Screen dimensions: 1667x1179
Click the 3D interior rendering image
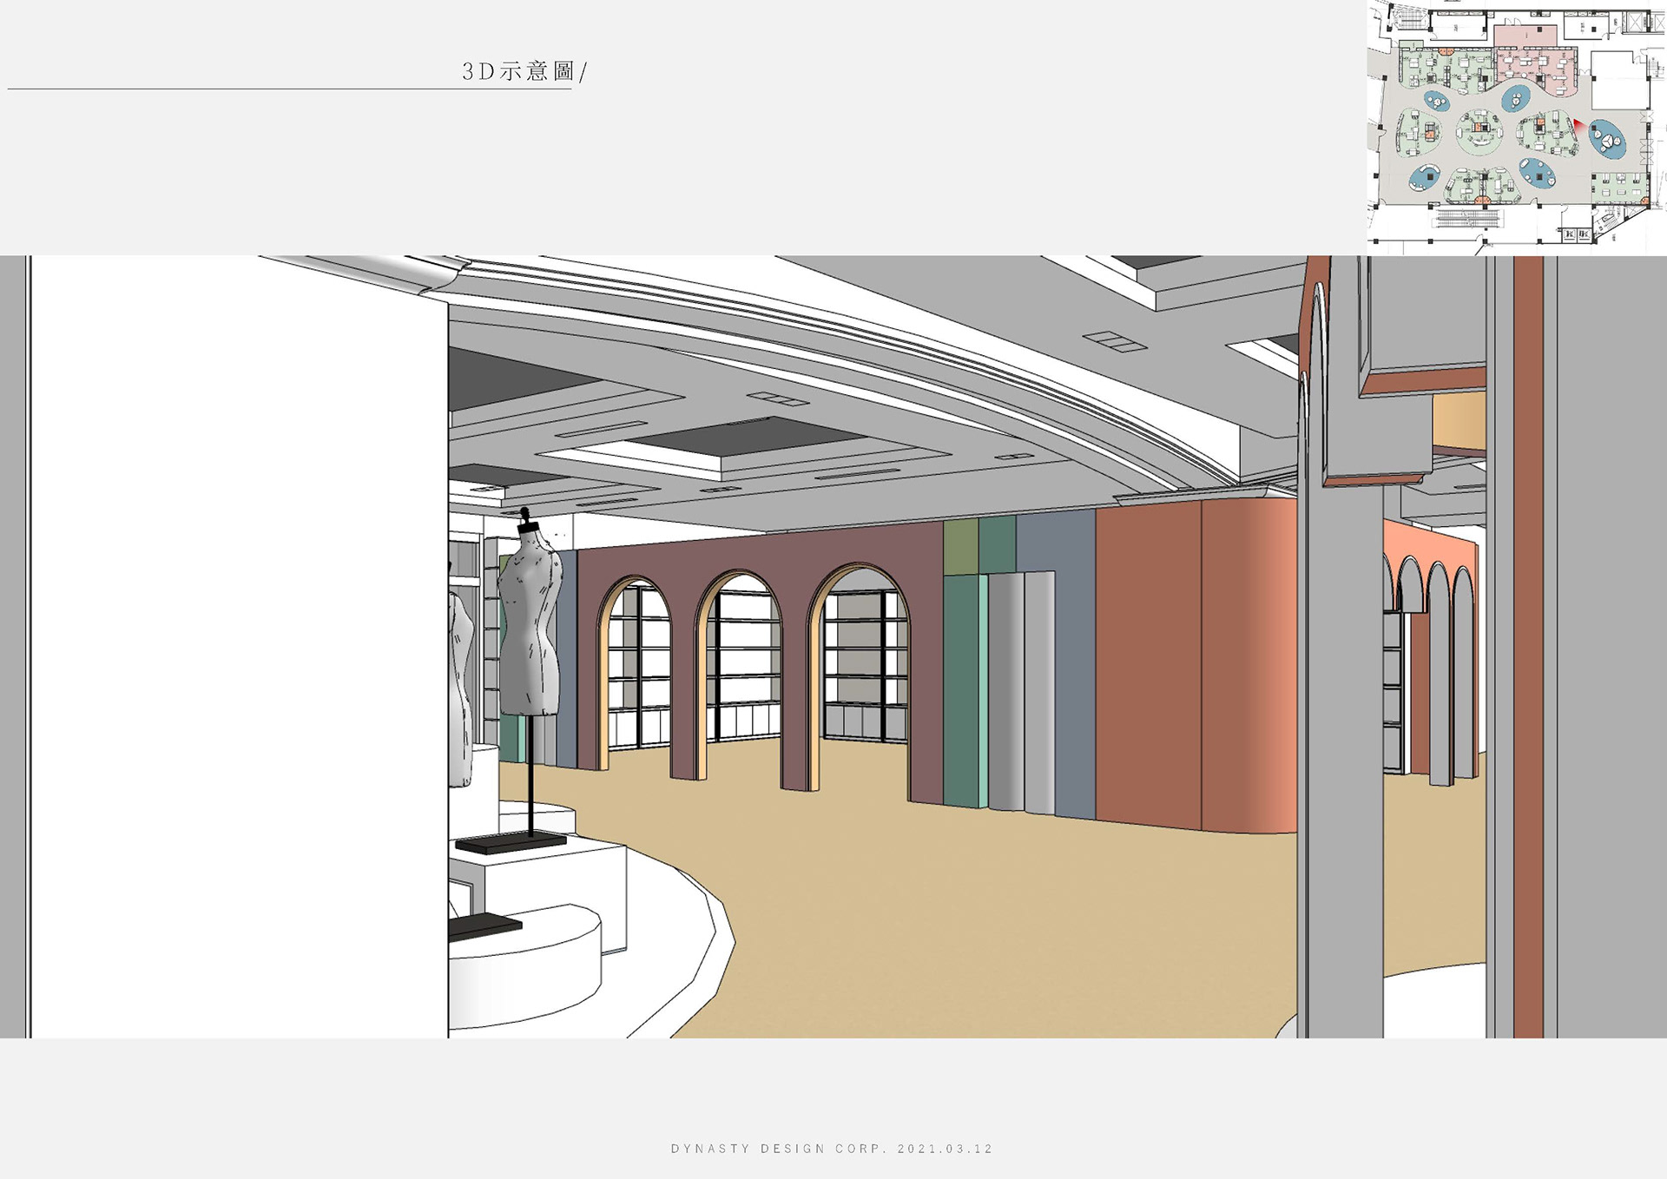833,647
